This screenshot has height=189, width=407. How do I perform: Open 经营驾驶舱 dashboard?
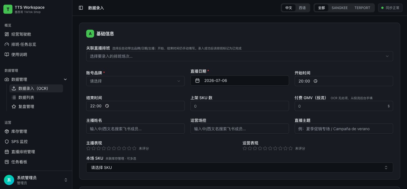tap(36, 34)
